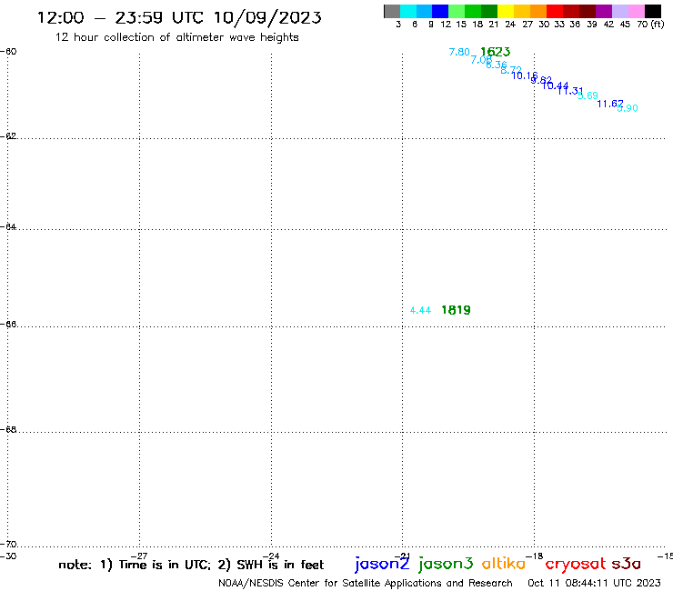This screenshot has width=673, height=591.
Task: Click the wave height value '10.44'
Action: 555,85
